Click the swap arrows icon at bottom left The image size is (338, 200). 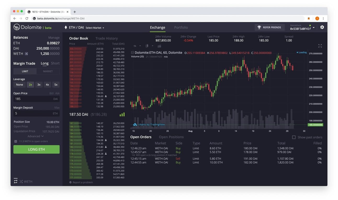pyautogui.click(x=16, y=181)
